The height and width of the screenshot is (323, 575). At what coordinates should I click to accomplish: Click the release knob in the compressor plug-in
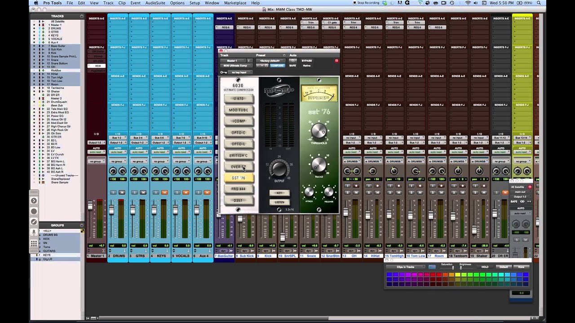tap(329, 192)
